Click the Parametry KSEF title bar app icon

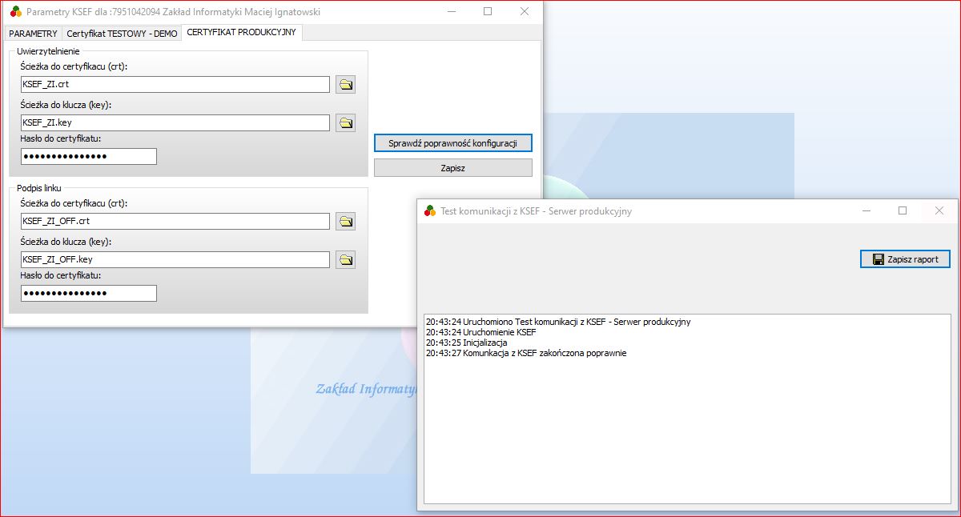15,12
